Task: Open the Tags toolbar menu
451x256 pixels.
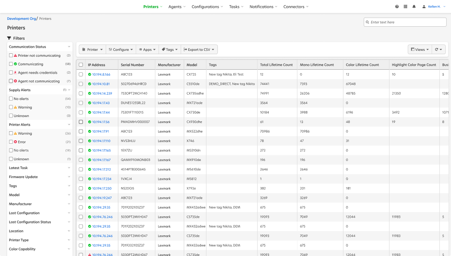Action: [x=170, y=49]
